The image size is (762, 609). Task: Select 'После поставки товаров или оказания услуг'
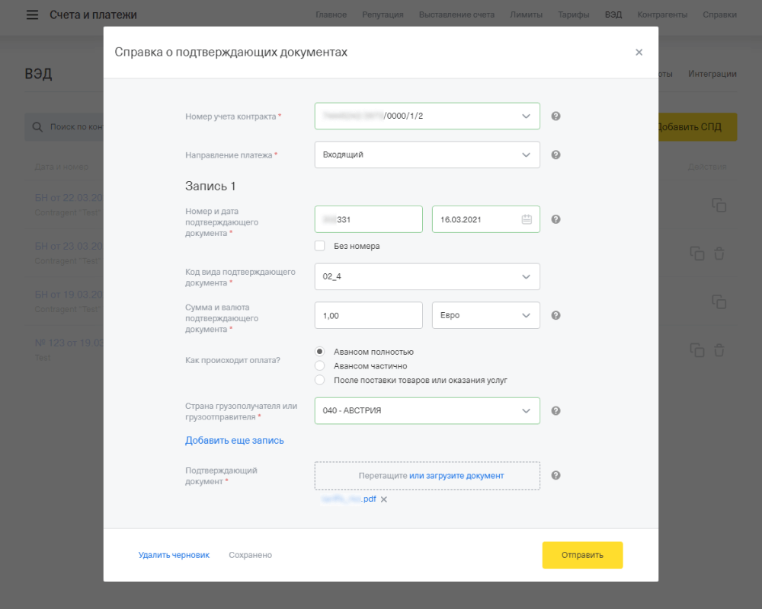320,380
